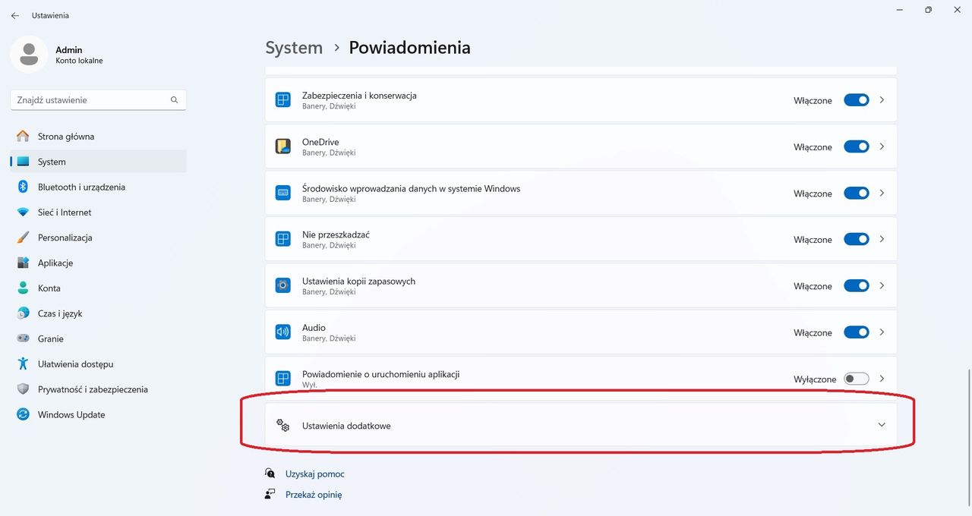The width and height of the screenshot is (972, 516).
Task: Open Zabezpieczenia i konserwacja chevron
Action: 882,100
